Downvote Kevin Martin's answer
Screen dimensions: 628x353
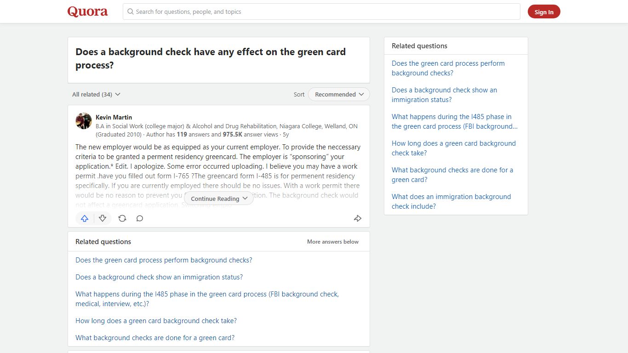[103, 218]
